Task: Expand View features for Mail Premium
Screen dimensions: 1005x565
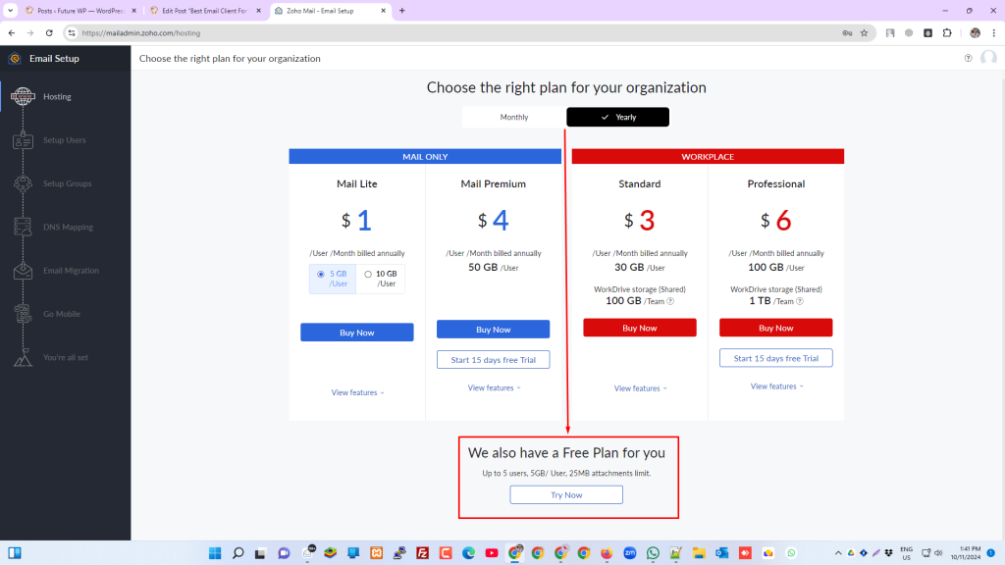Action: [x=494, y=388]
